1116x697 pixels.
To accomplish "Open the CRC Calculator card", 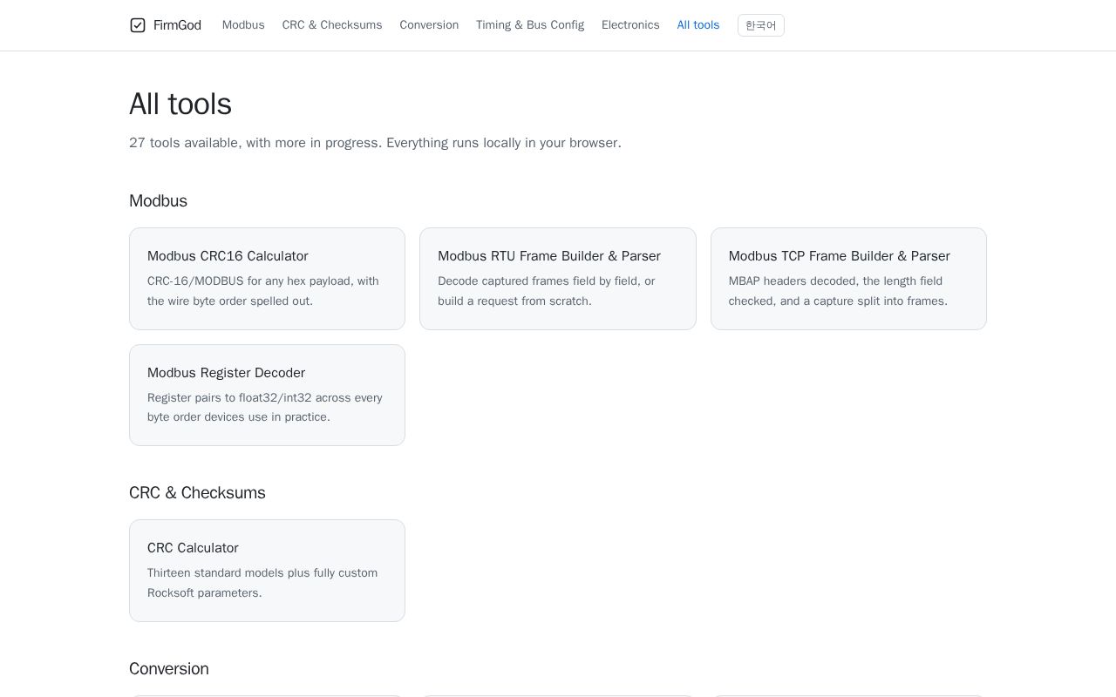I will (x=267, y=571).
